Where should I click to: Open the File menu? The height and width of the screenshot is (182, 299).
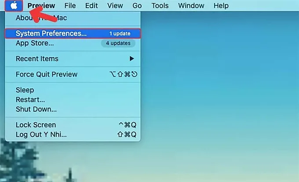[x=70, y=6]
